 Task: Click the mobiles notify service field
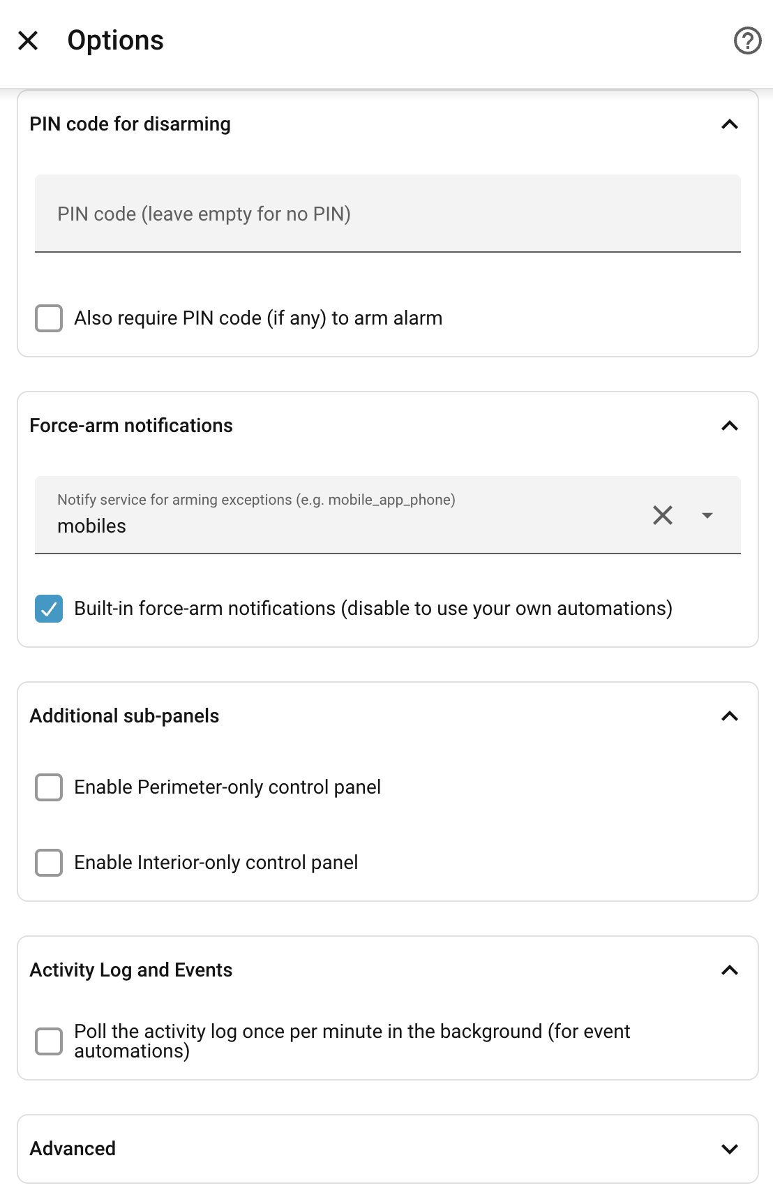pyautogui.click(x=342, y=515)
